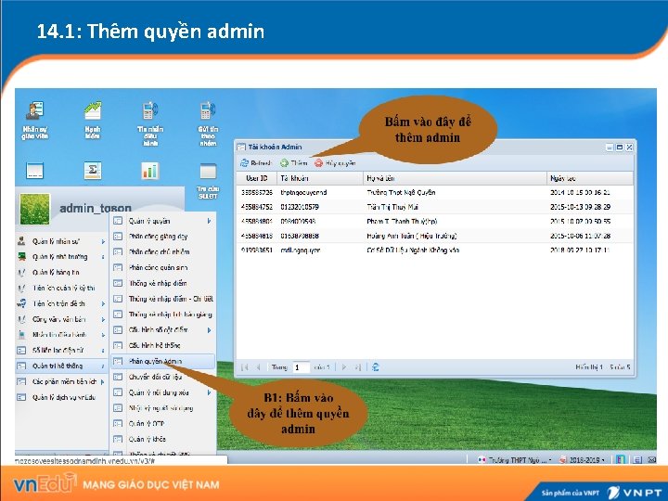The height and width of the screenshot is (501, 668).
Task: Select row Hoàng Anh Tuấn (Hiệu trưởng)
Action: click(x=434, y=236)
